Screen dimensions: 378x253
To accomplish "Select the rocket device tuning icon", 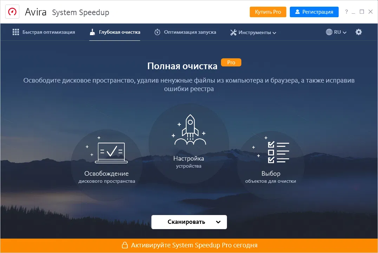I will point(190,130).
